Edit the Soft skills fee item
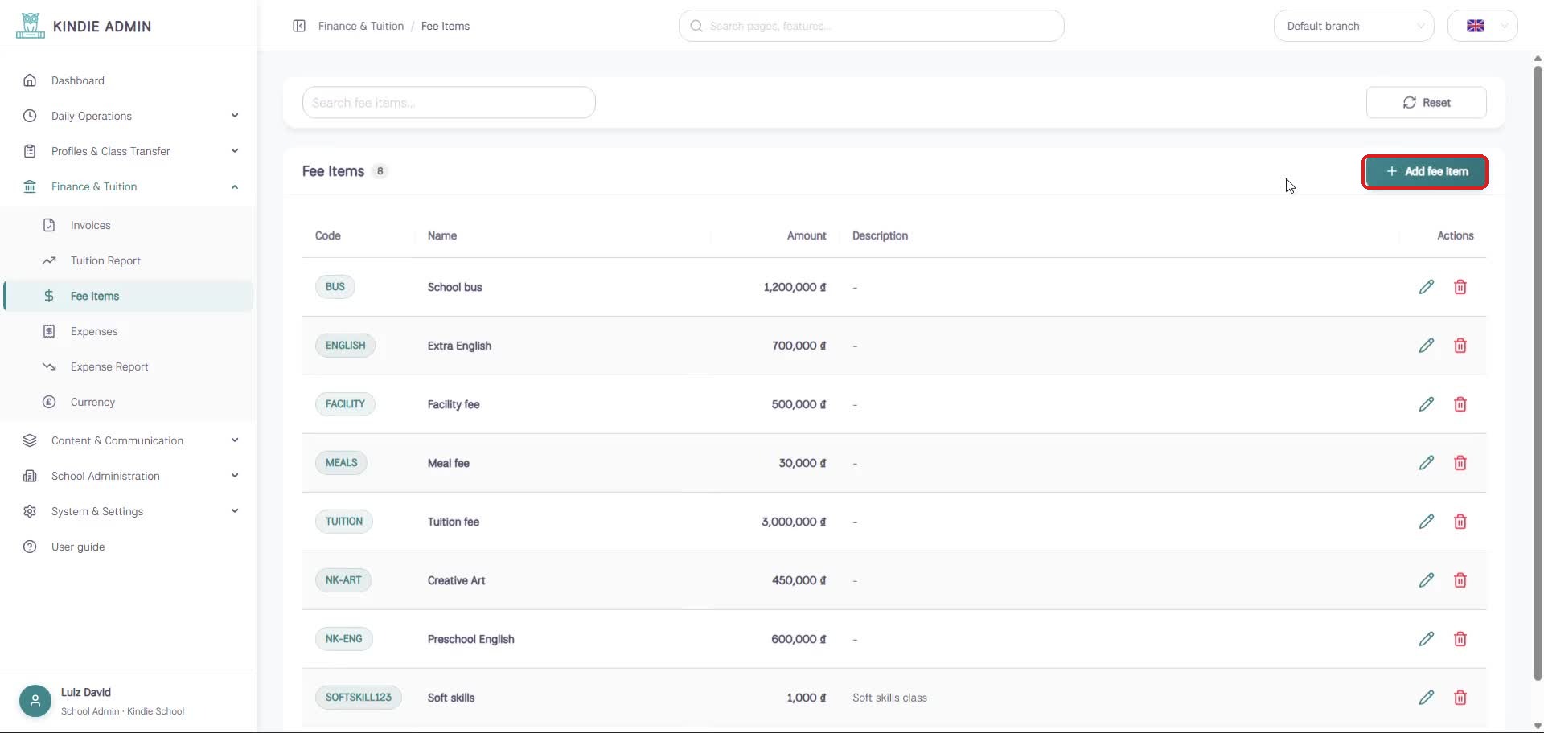Screen dimensions: 1544x733 (x=1426, y=698)
